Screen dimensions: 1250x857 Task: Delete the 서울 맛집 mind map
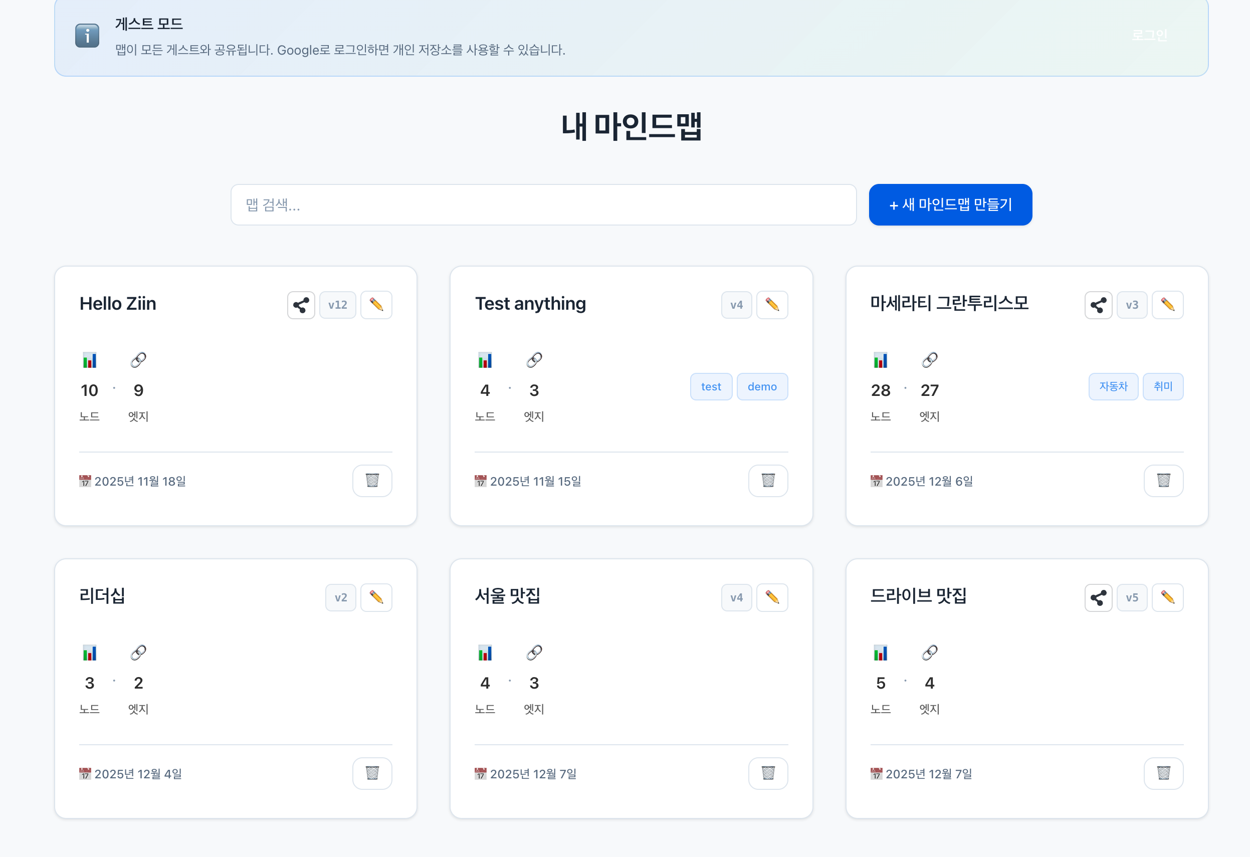tap(767, 773)
